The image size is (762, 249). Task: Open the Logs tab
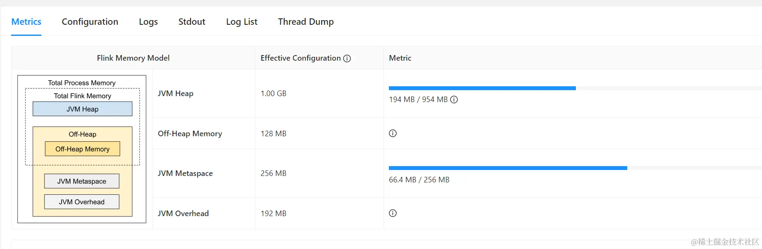pos(148,22)
